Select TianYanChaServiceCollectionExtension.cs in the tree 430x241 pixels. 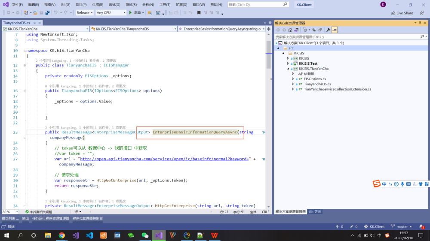337,89
